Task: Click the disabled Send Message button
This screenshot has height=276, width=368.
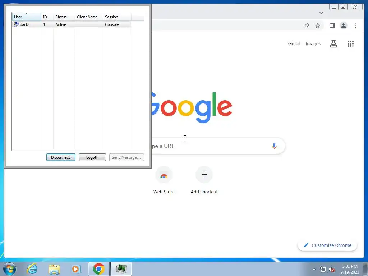Action: click(x=126, y=157)
